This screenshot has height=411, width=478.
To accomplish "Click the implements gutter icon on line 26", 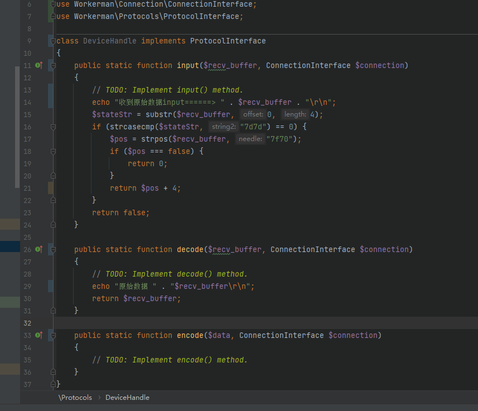I will (x=38, y=249).
